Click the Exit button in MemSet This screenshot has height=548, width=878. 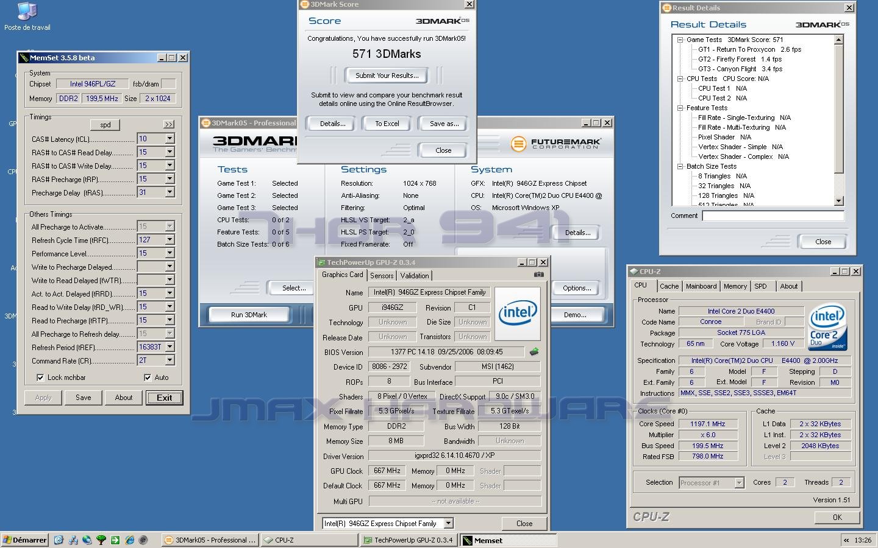164,398
